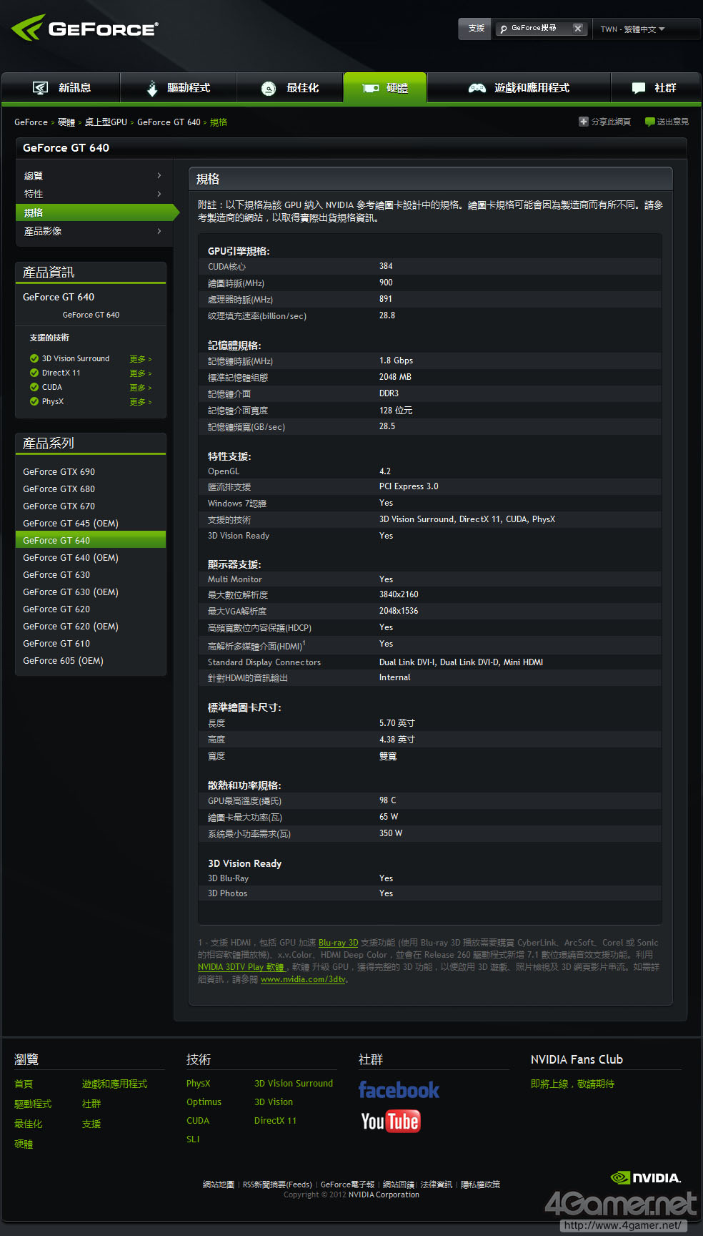Screen dimensions: 703x1236
Task: Open the YouTube logo link
Action: [391, 1121]
